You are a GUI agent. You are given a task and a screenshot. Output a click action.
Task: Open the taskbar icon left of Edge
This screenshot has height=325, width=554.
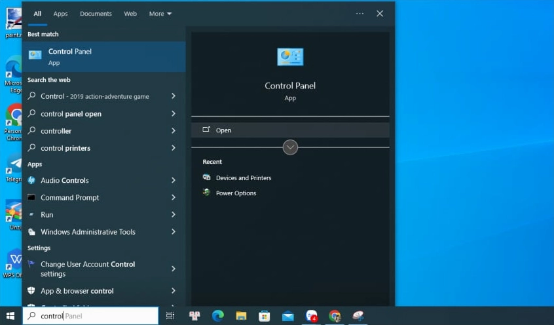pyautogui.click(x=194, y=316)
